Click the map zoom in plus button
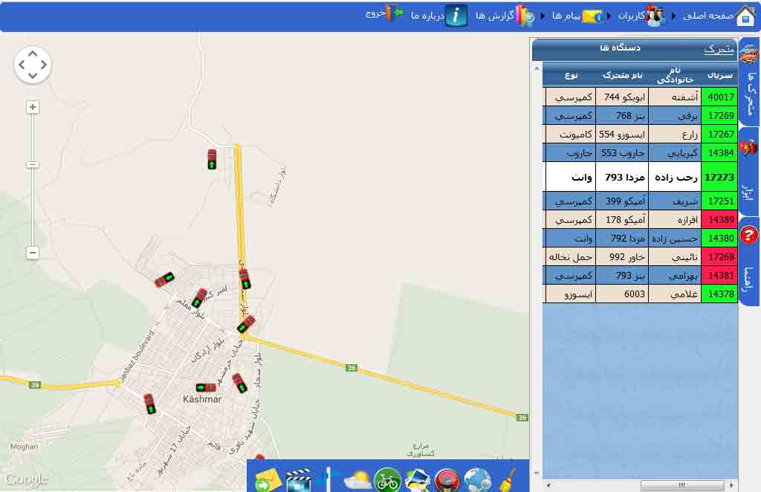 coord(33,107)
